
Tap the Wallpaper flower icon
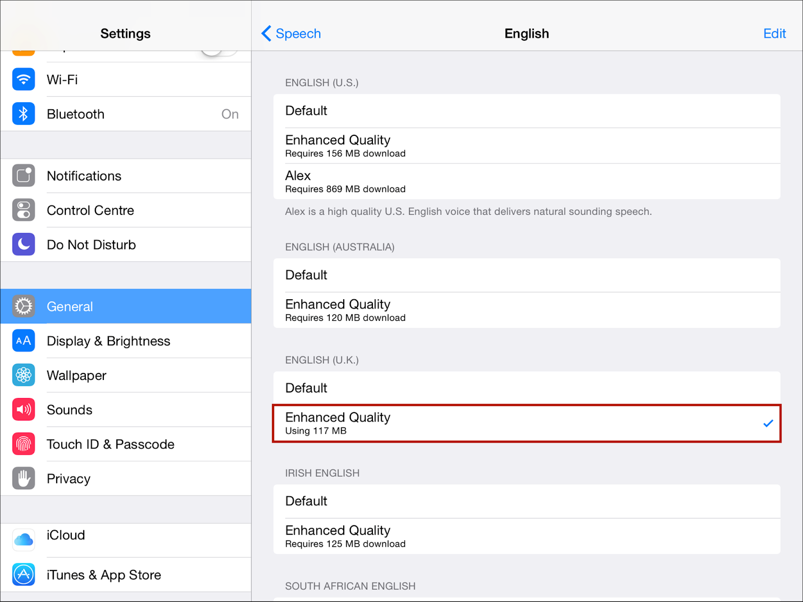(x=24, y=375)
